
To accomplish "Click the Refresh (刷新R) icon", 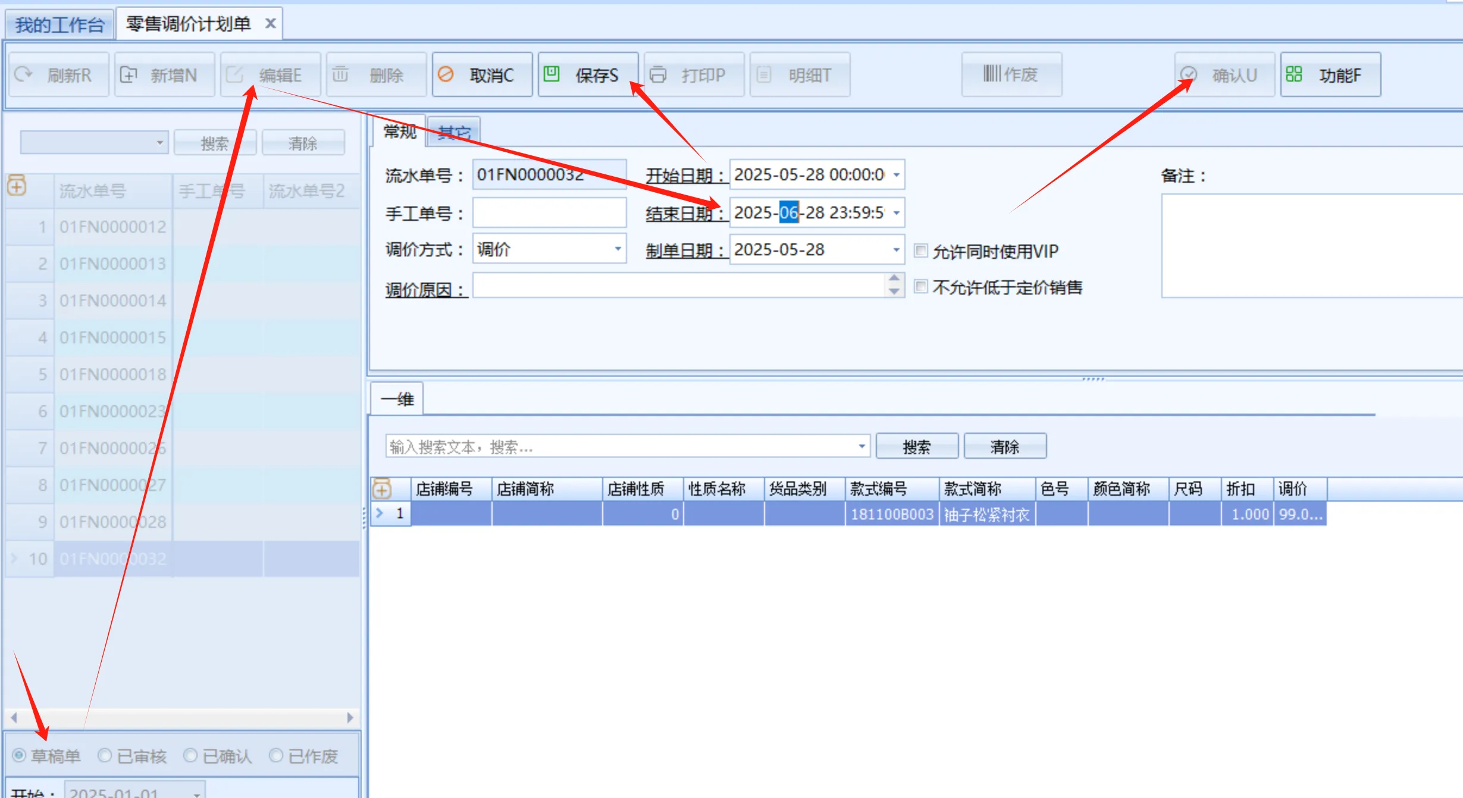I will click(x=23, y=74).
